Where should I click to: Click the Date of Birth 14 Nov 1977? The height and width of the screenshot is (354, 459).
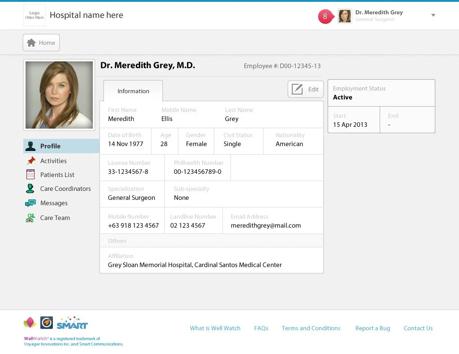coord(126,144)
